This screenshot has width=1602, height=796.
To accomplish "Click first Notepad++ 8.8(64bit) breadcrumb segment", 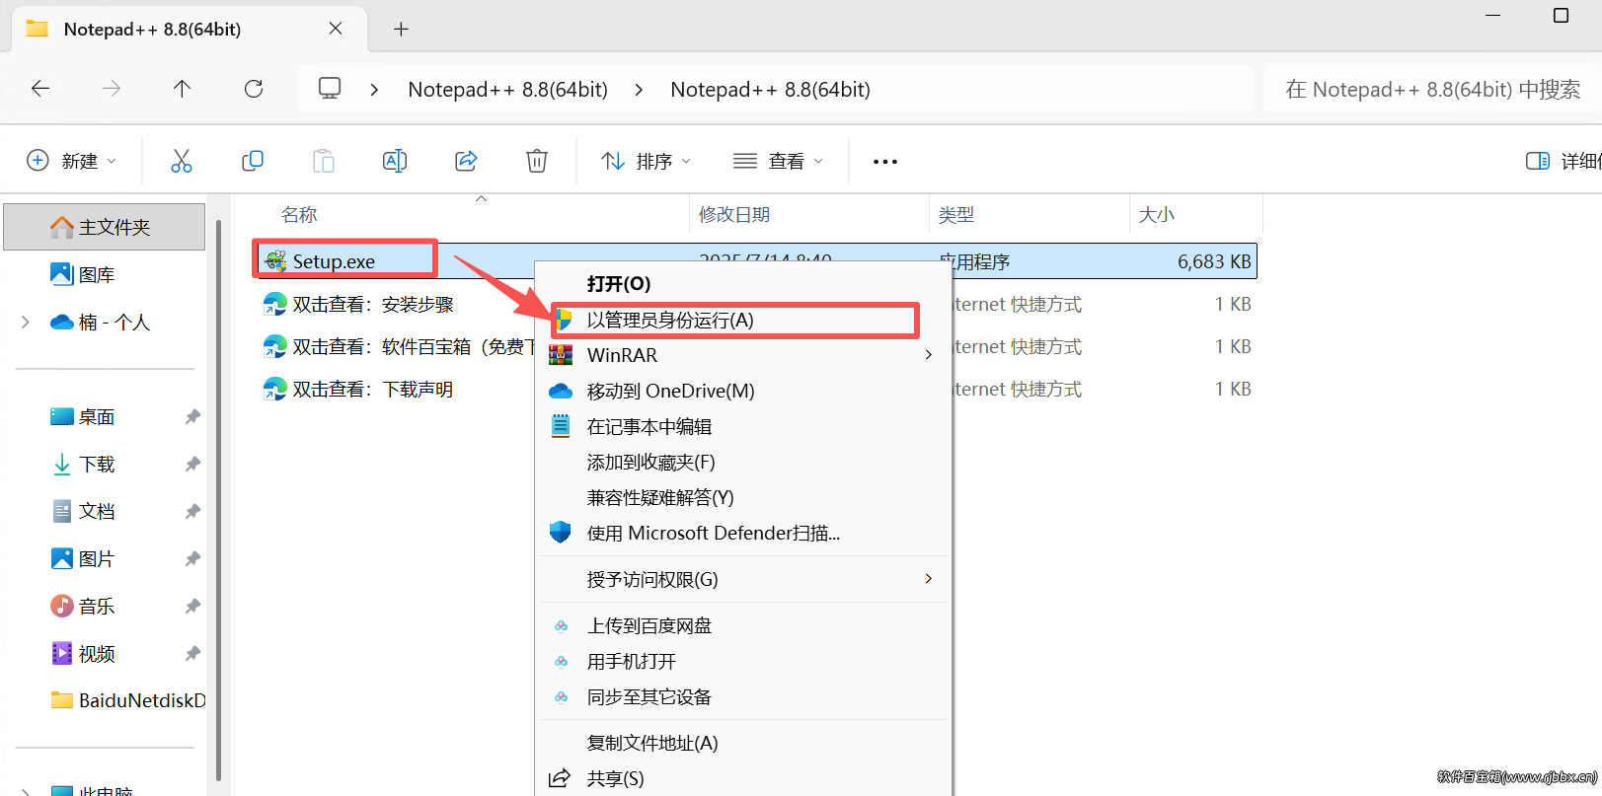I will [507, 90].
